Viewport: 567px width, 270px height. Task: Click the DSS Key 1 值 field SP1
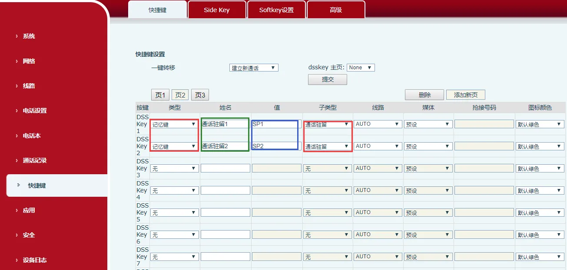coord(276,124)
